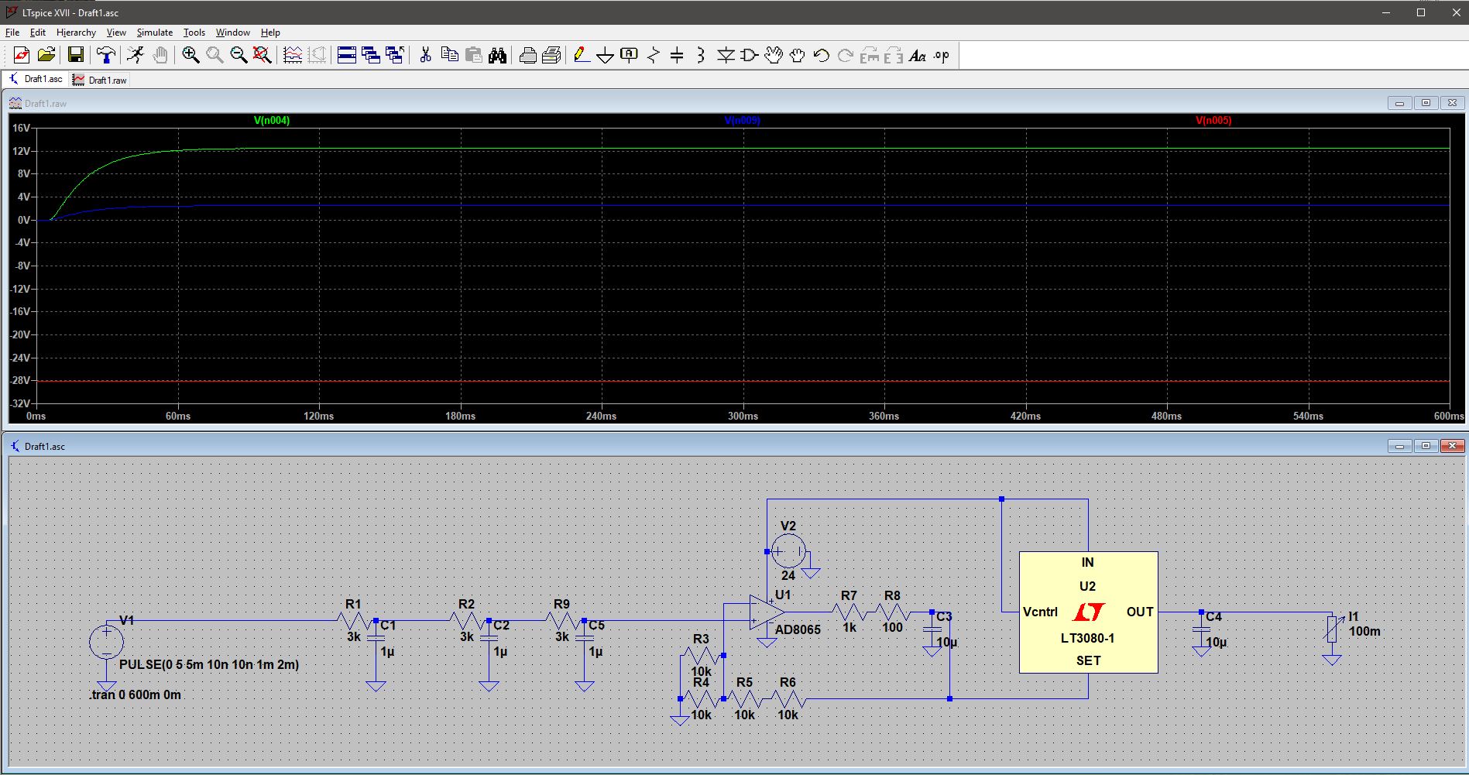Click the R6 resistor label
Image resolution: width=1469 pixels, height=775 pixels.
point(788,682)
